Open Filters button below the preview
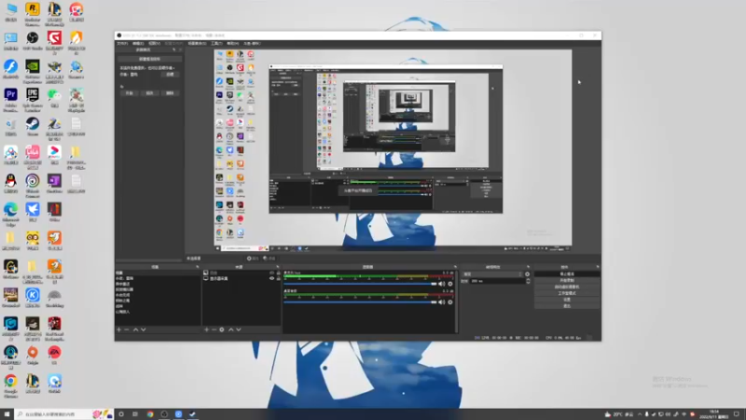Image resolution: width=746 pixels, height=420 pixels. point(269,259)
